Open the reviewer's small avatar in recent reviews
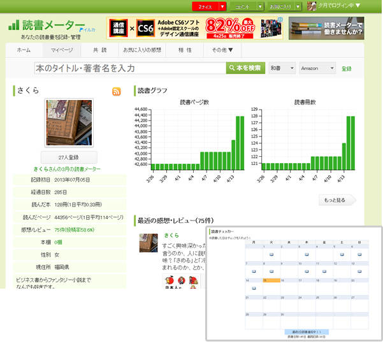This screenshot has width=383, height=346. pyautogui.click(x=148, y=243)
